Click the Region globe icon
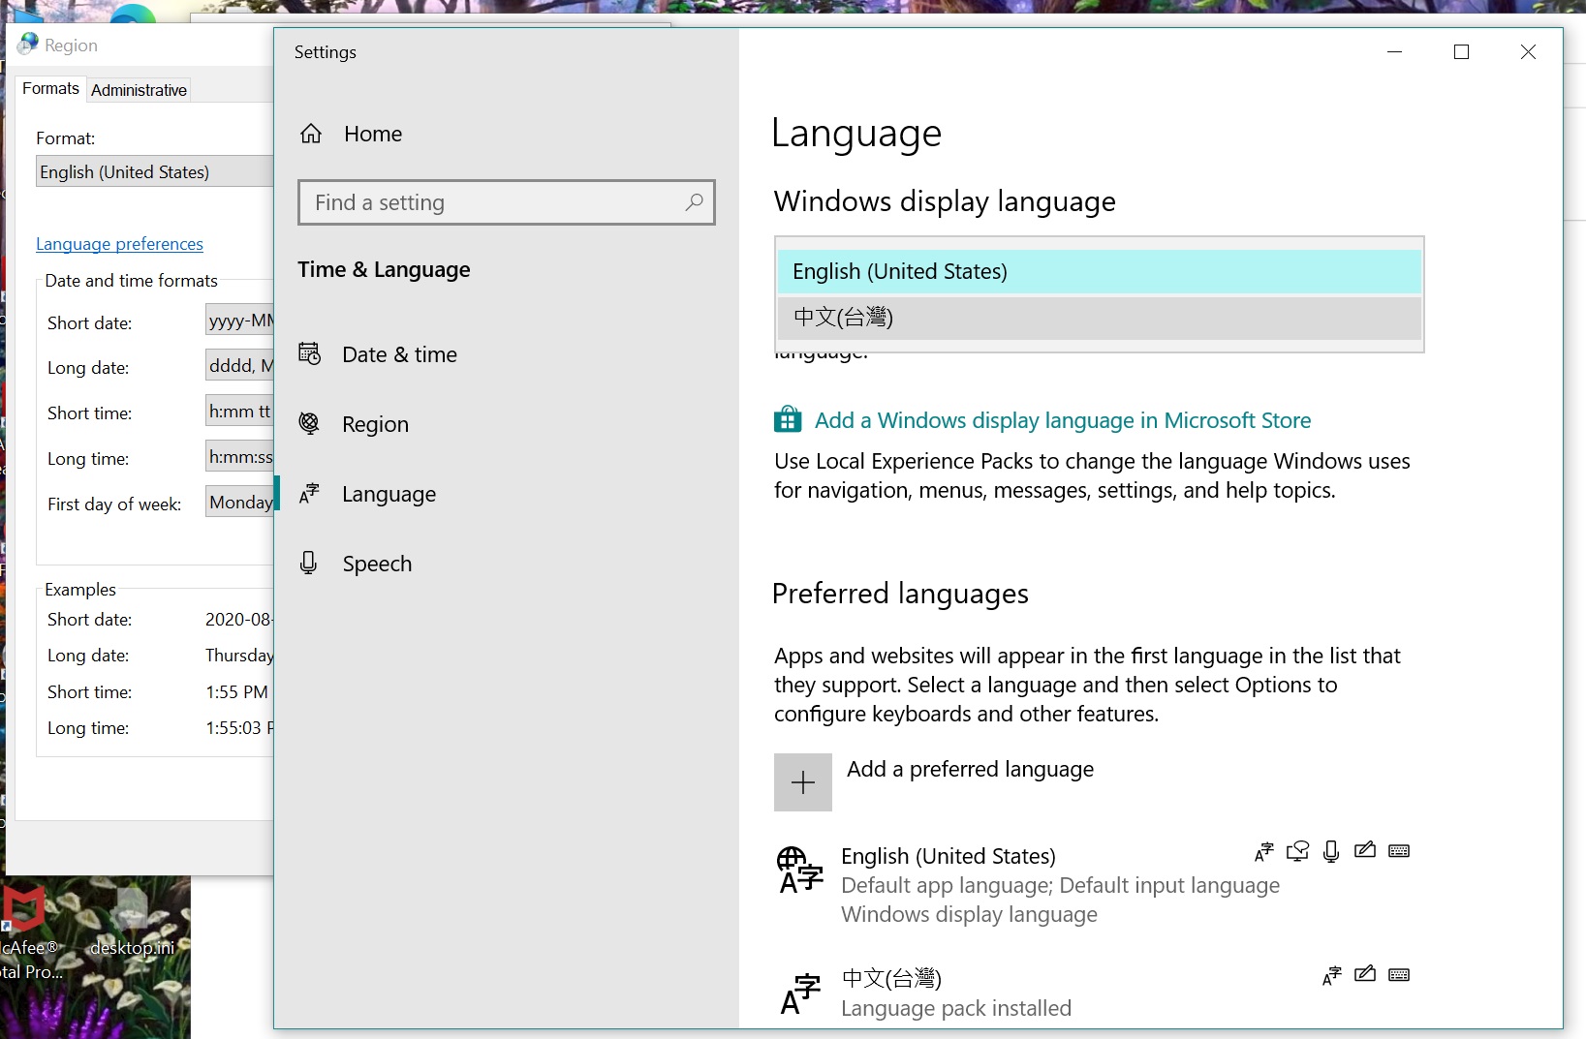Viewport: 1586px width, 1039px height. coord(309,423)
